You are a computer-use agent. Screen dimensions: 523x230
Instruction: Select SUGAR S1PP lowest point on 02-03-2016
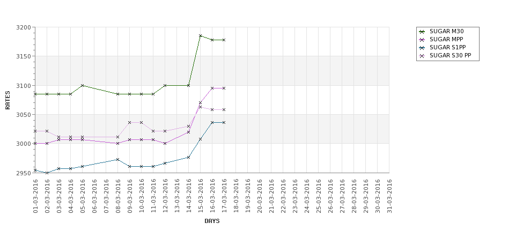[x=47, y=173]
